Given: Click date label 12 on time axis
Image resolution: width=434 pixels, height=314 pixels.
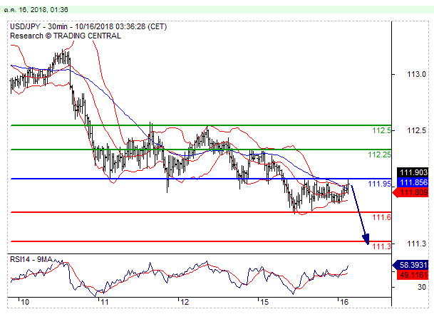Looking at the screenshot, I should click(x=185, y=302).
